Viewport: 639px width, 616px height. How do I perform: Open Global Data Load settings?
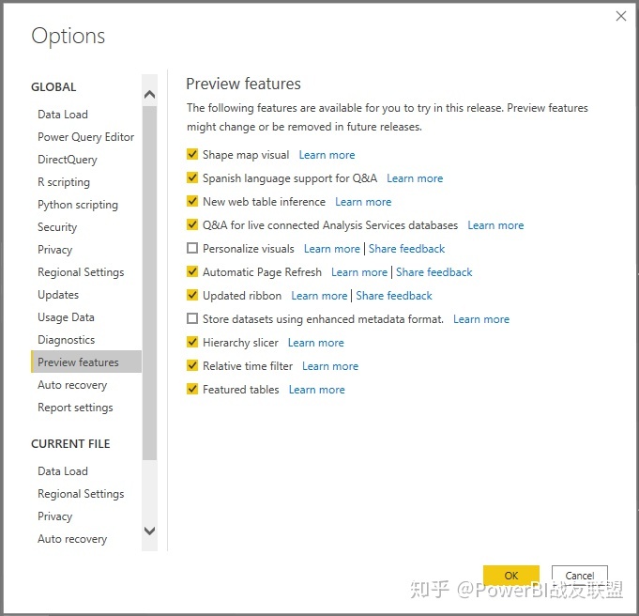(x=63, y=115)
